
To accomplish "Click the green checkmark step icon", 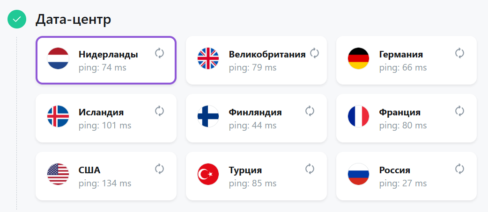I will [x=17, y=19].
